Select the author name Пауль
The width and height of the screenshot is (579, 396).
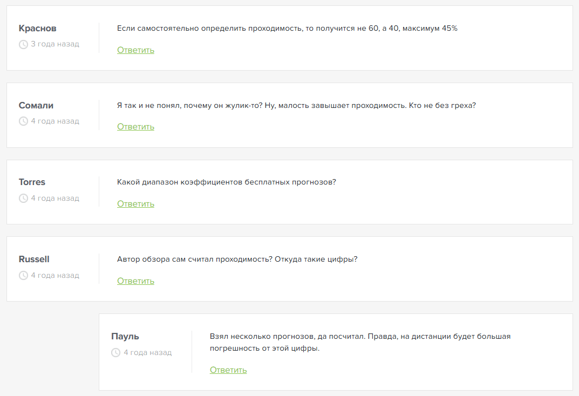[x=125, y=337]
